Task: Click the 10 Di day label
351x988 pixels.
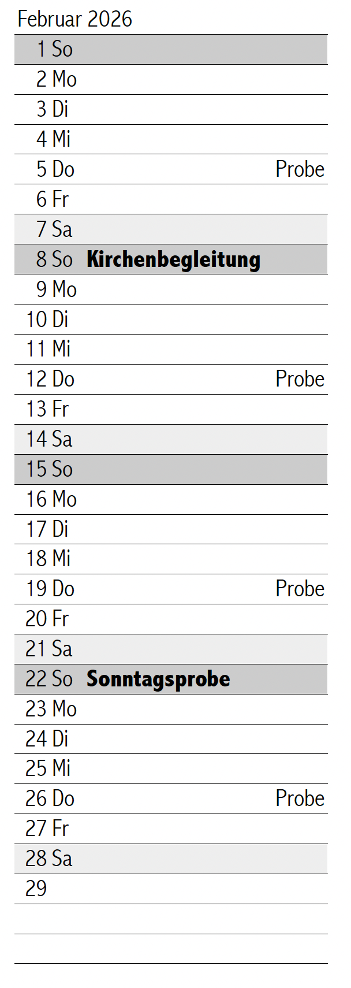Action: click(47, 319)
